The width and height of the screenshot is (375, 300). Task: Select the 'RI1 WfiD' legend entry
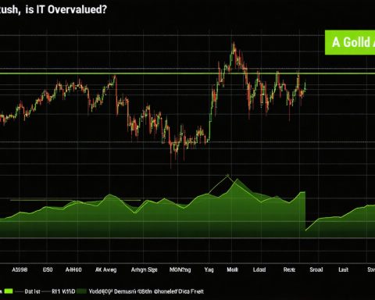(x=63, y=291)
